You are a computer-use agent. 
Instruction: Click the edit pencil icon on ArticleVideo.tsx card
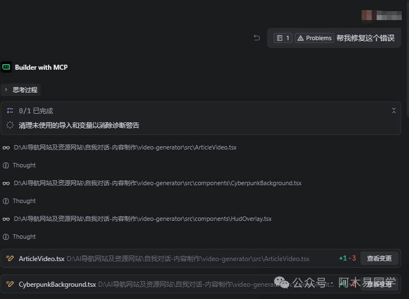point(10,258)
